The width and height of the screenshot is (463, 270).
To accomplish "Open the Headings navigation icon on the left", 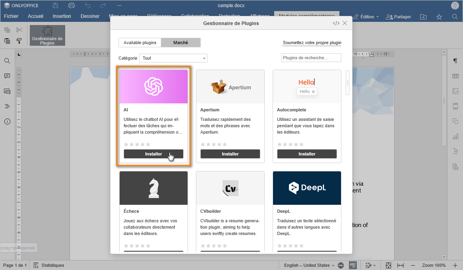I will 7,106.
